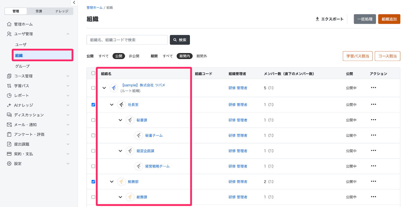Viewport: 409px width, 207px height.
Task: Click the レポート pie chart icon
Action: (x=9, y=95)
